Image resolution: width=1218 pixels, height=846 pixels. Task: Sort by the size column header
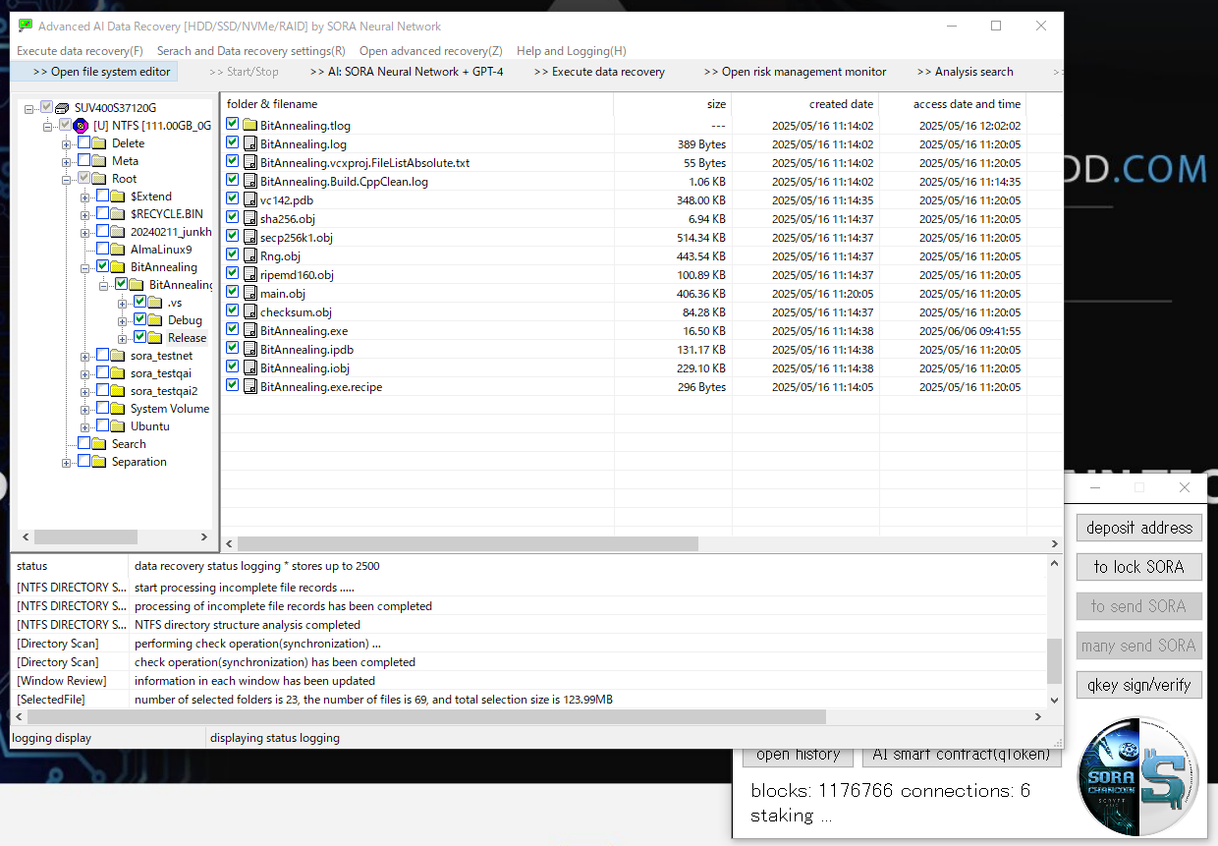point(672,104)
